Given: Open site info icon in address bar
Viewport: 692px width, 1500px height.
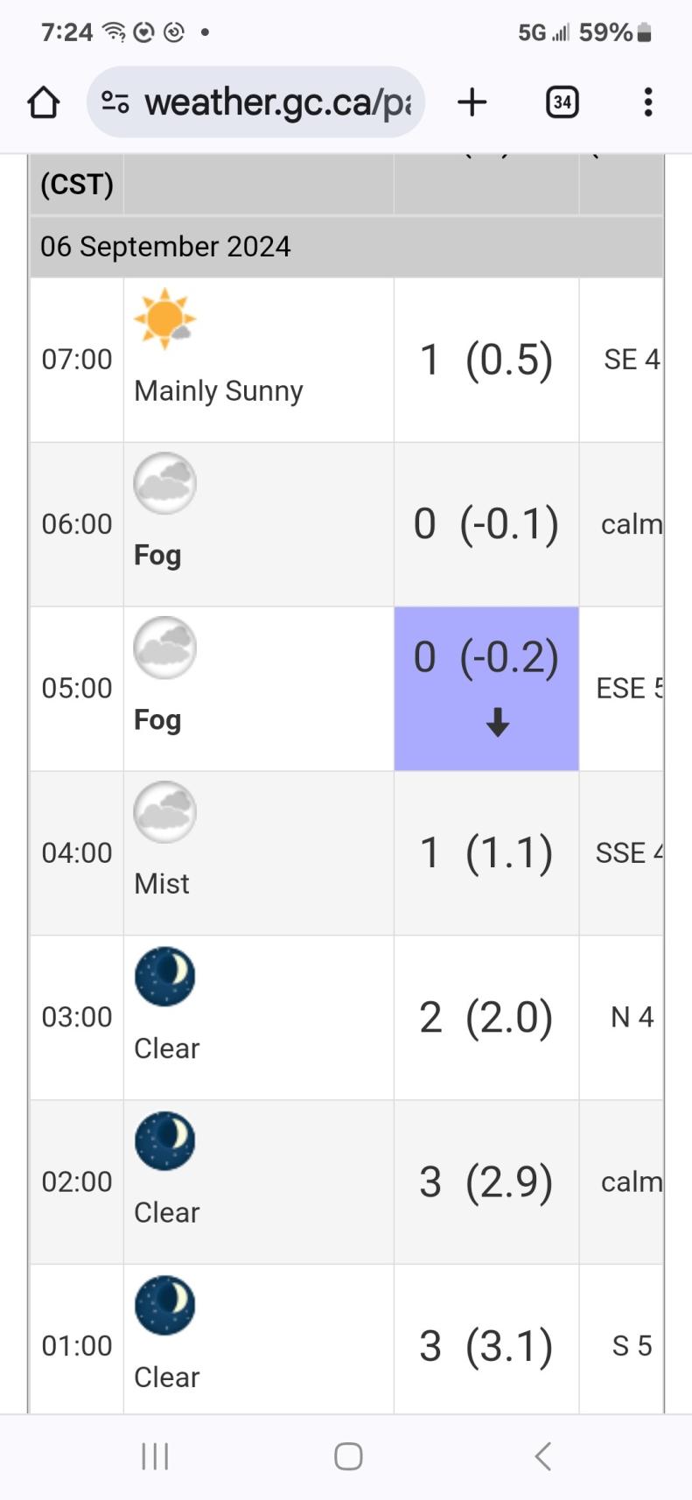Looking at the screenshot, I should pyautogui.click(x=115, y=102).
